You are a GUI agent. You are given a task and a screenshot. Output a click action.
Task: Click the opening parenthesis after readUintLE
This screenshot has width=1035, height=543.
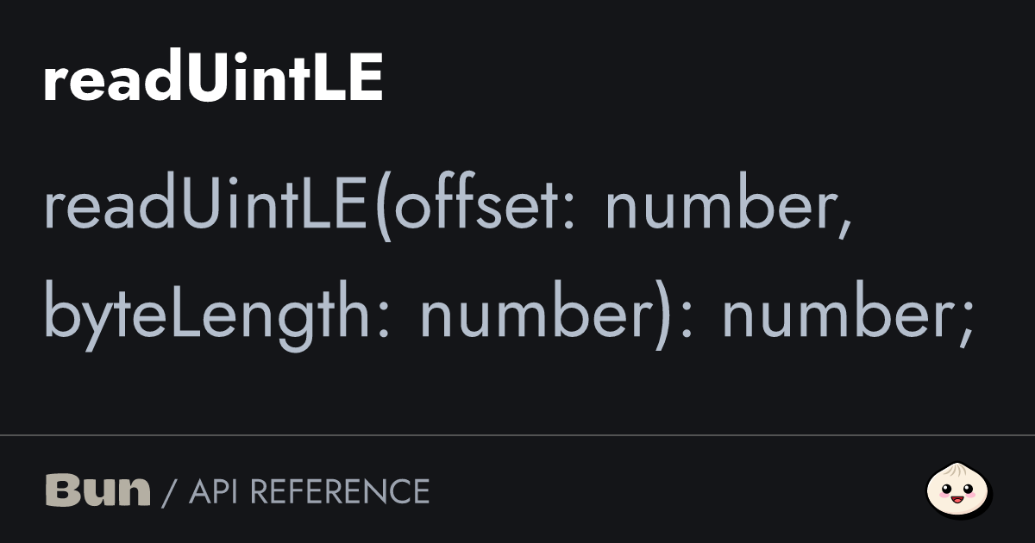point(382,209)
